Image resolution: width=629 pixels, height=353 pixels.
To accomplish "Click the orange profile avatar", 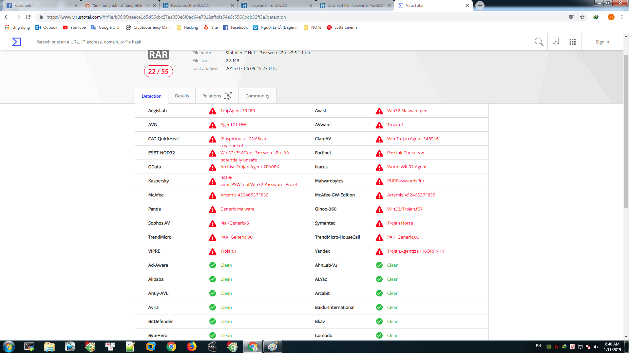I will point(611,17).
